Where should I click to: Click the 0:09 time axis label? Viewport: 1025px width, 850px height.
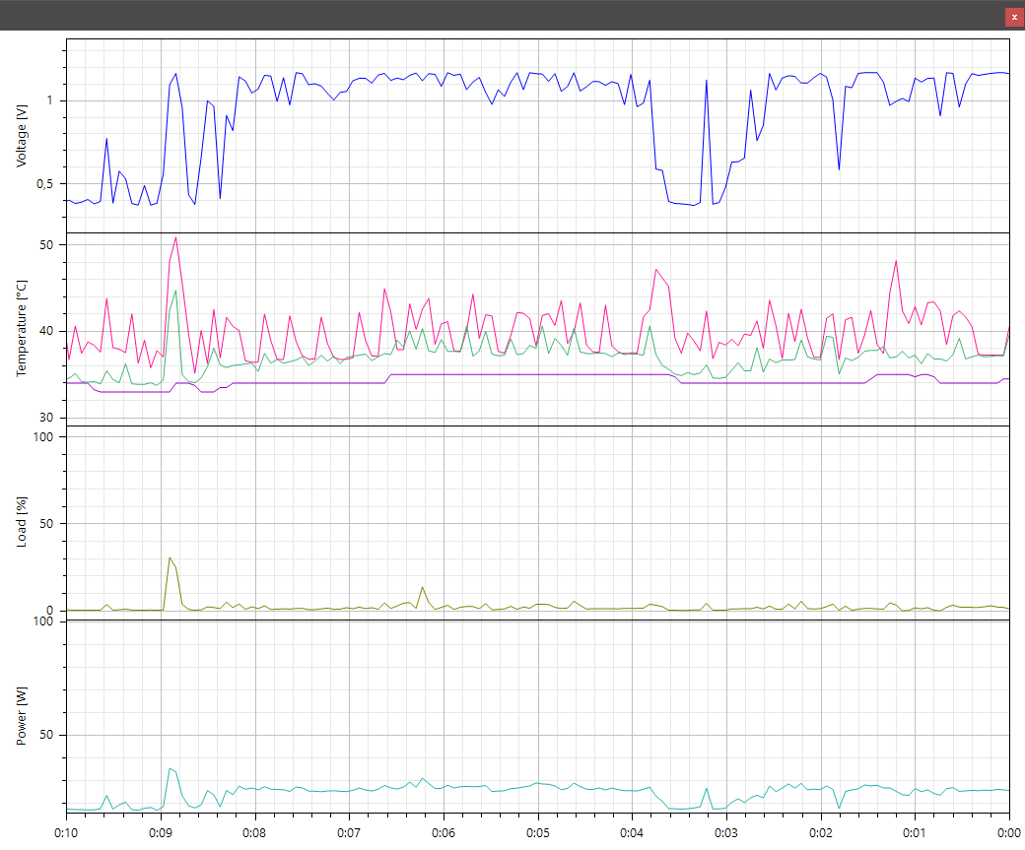pyautogui.click(x=161, y=833)
